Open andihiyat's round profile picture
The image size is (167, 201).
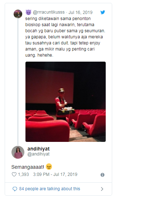18,152
